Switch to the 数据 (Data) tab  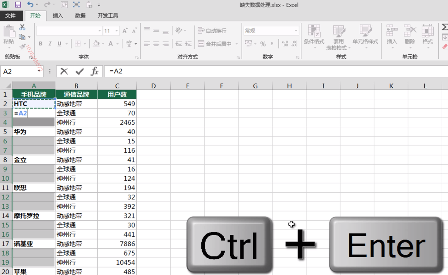pyautogui.click(x=80, y=15)
